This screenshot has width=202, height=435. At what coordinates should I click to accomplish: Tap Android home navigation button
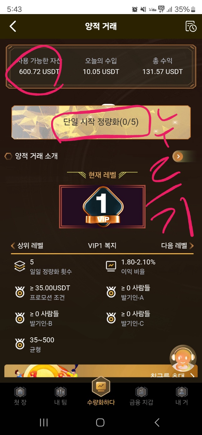click(100, 422)
